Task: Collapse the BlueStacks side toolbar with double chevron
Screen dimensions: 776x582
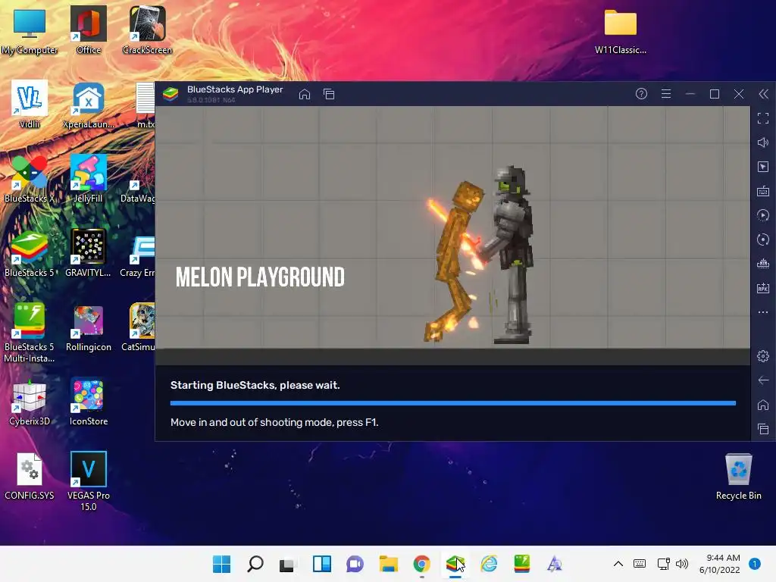Action: pos(764,94)
